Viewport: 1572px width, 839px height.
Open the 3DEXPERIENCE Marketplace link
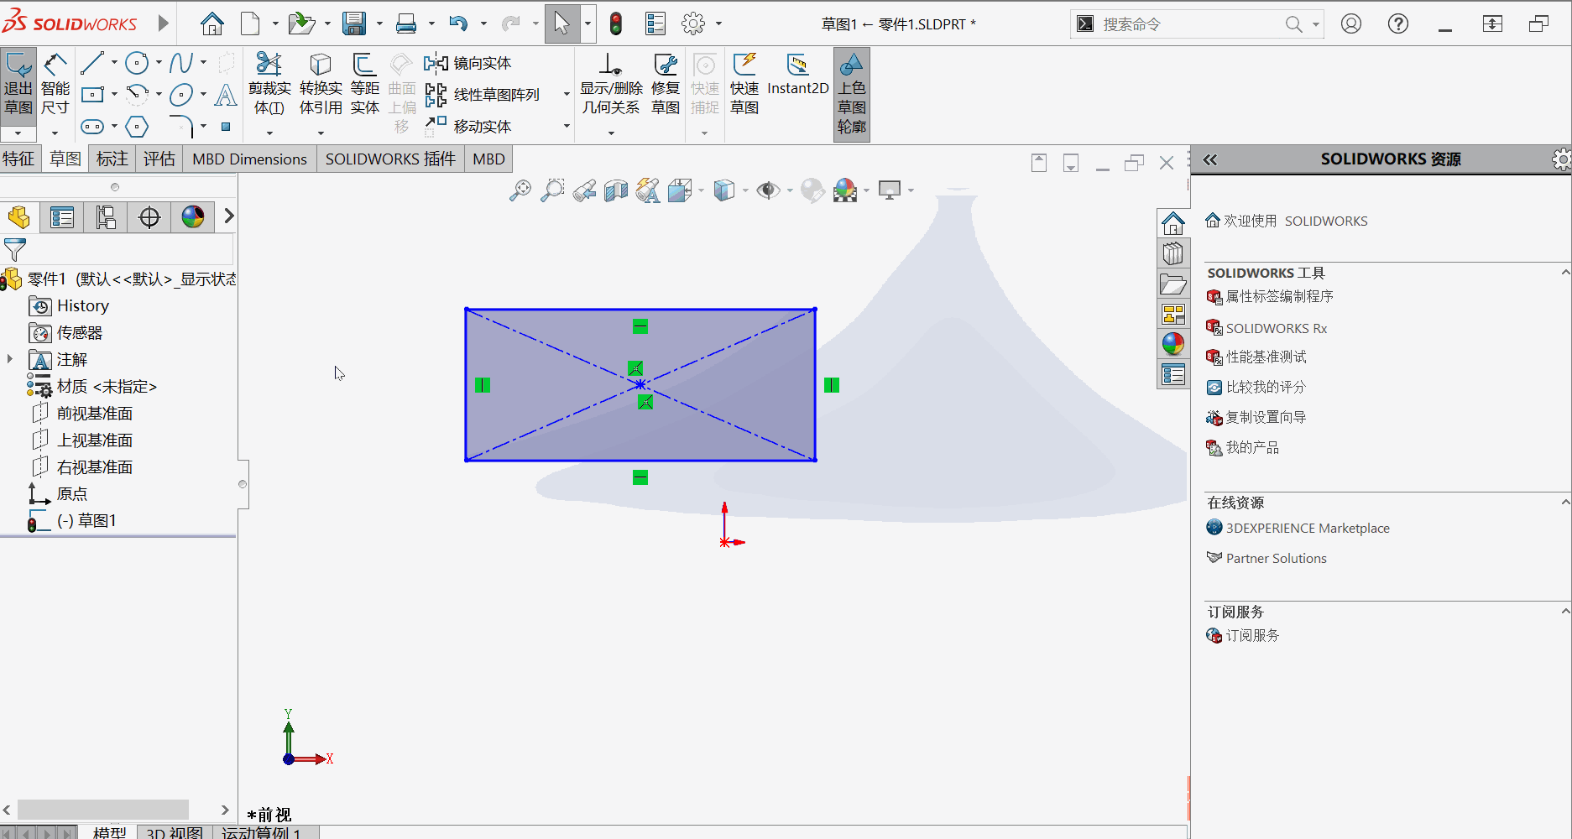coord(1307,528)
